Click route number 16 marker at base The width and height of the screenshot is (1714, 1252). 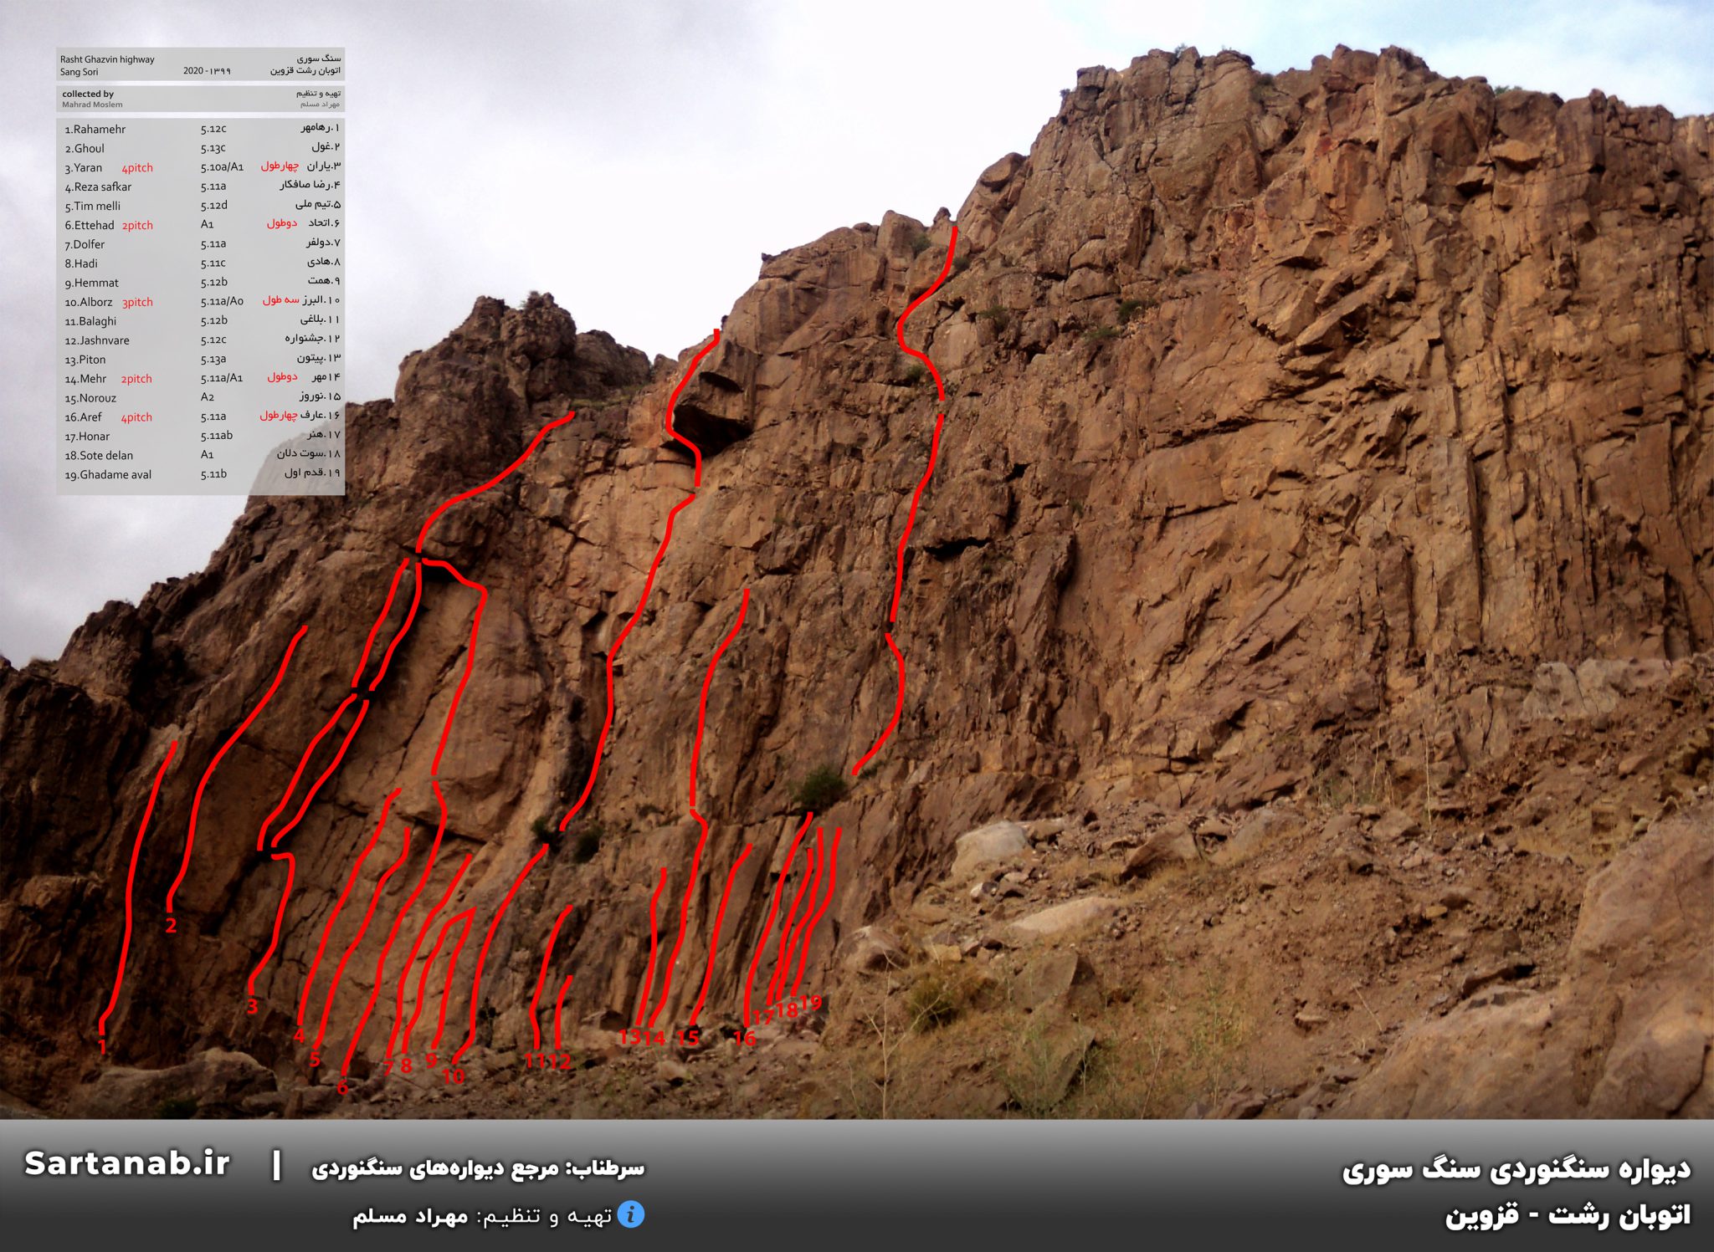[744, 1038]
